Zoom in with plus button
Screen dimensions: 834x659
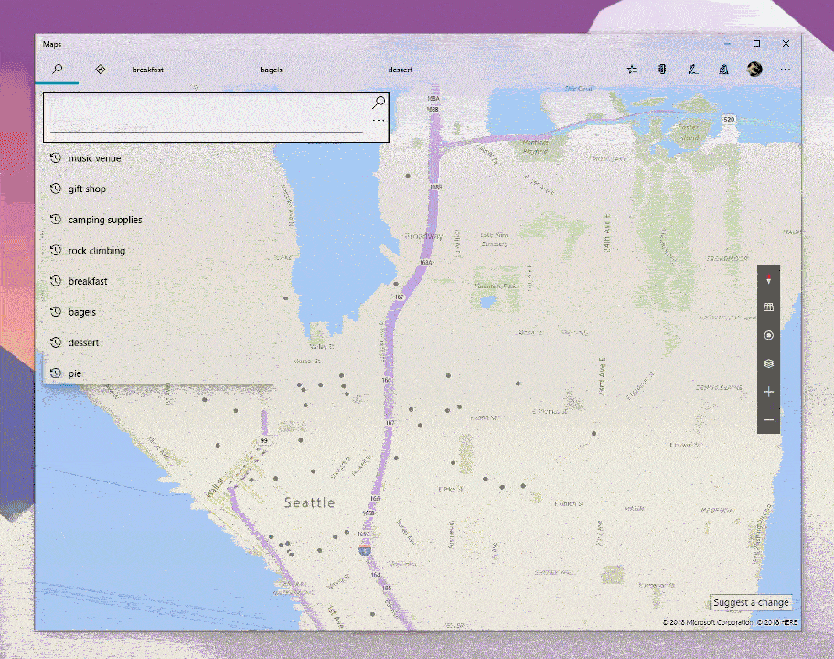[768, 393]
